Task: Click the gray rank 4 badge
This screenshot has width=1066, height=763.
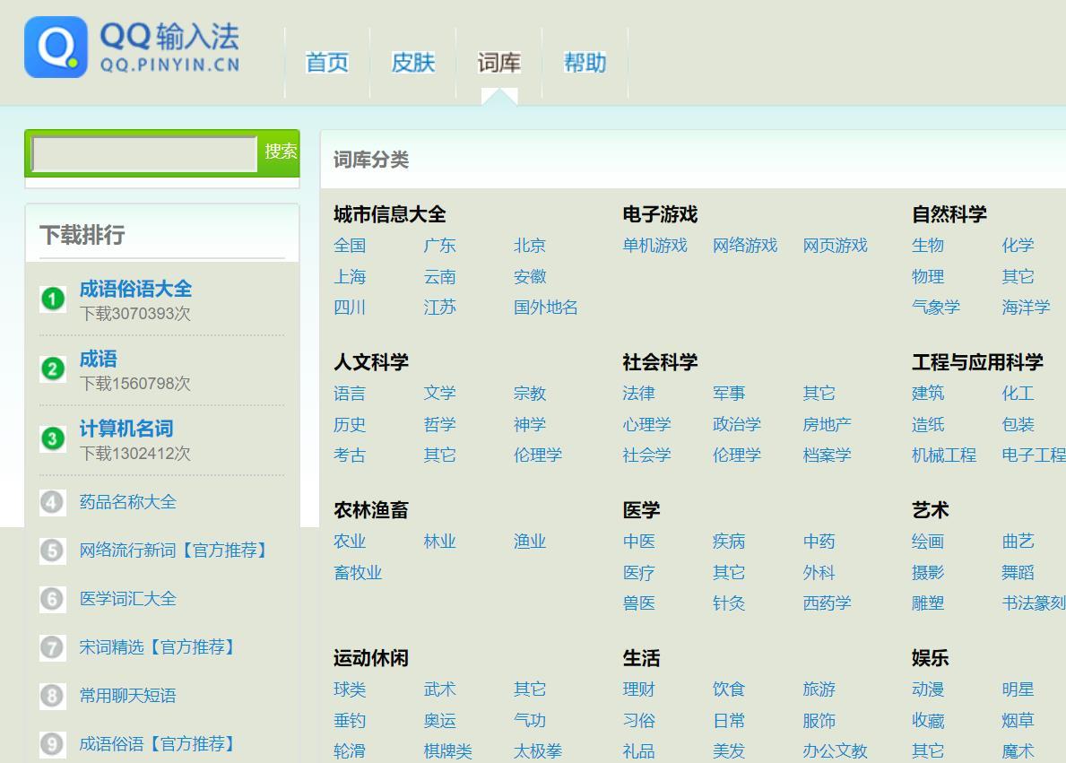Action: coord(52,503)
